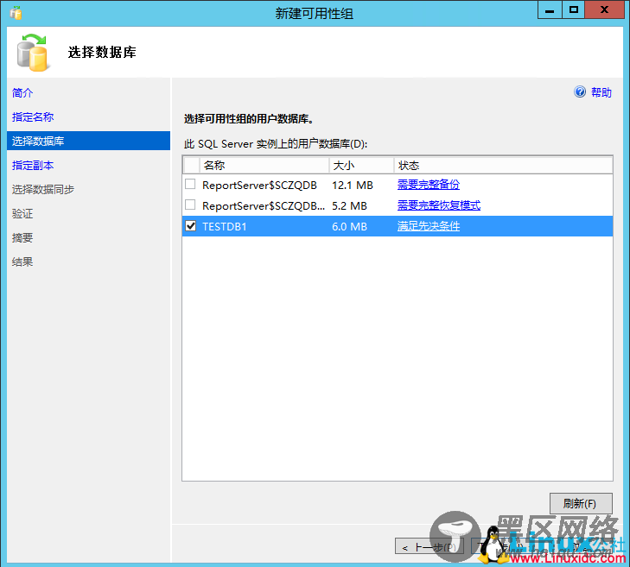Click the 刷新(F) refresh button
This screenshot has height=567, width=630.
[x=581, y=503]
